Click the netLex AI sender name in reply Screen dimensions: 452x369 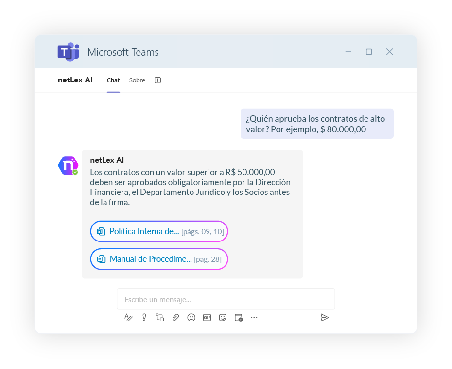click(107, 160)
